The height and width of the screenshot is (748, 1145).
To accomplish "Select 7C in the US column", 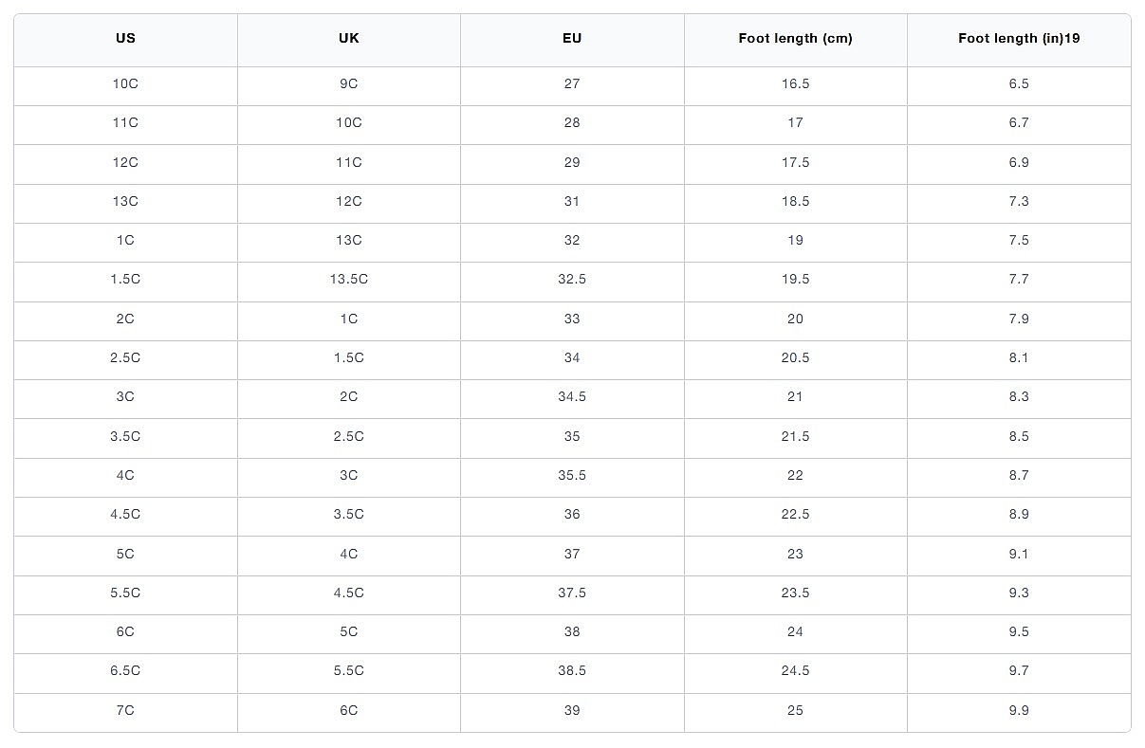I will point(125,710).
